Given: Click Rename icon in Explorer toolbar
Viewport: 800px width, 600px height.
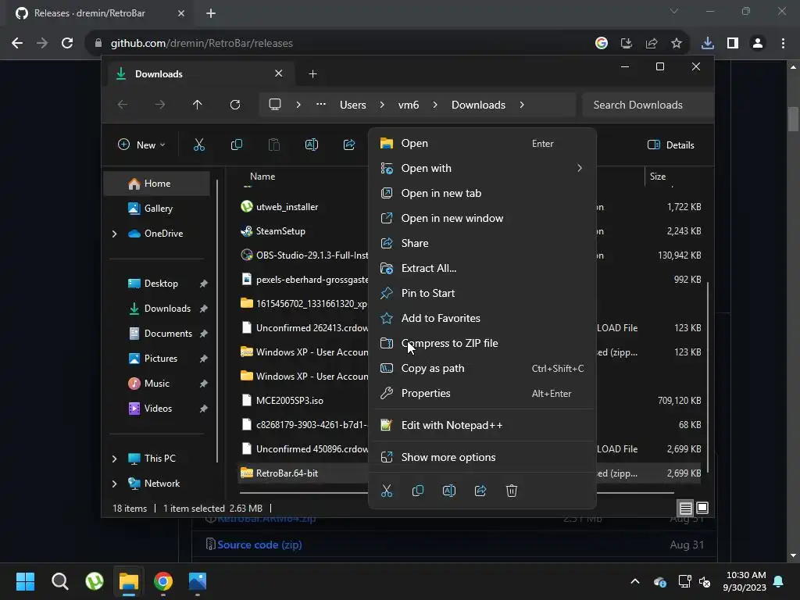Looking at the screenshot, I should click(311, 145).
